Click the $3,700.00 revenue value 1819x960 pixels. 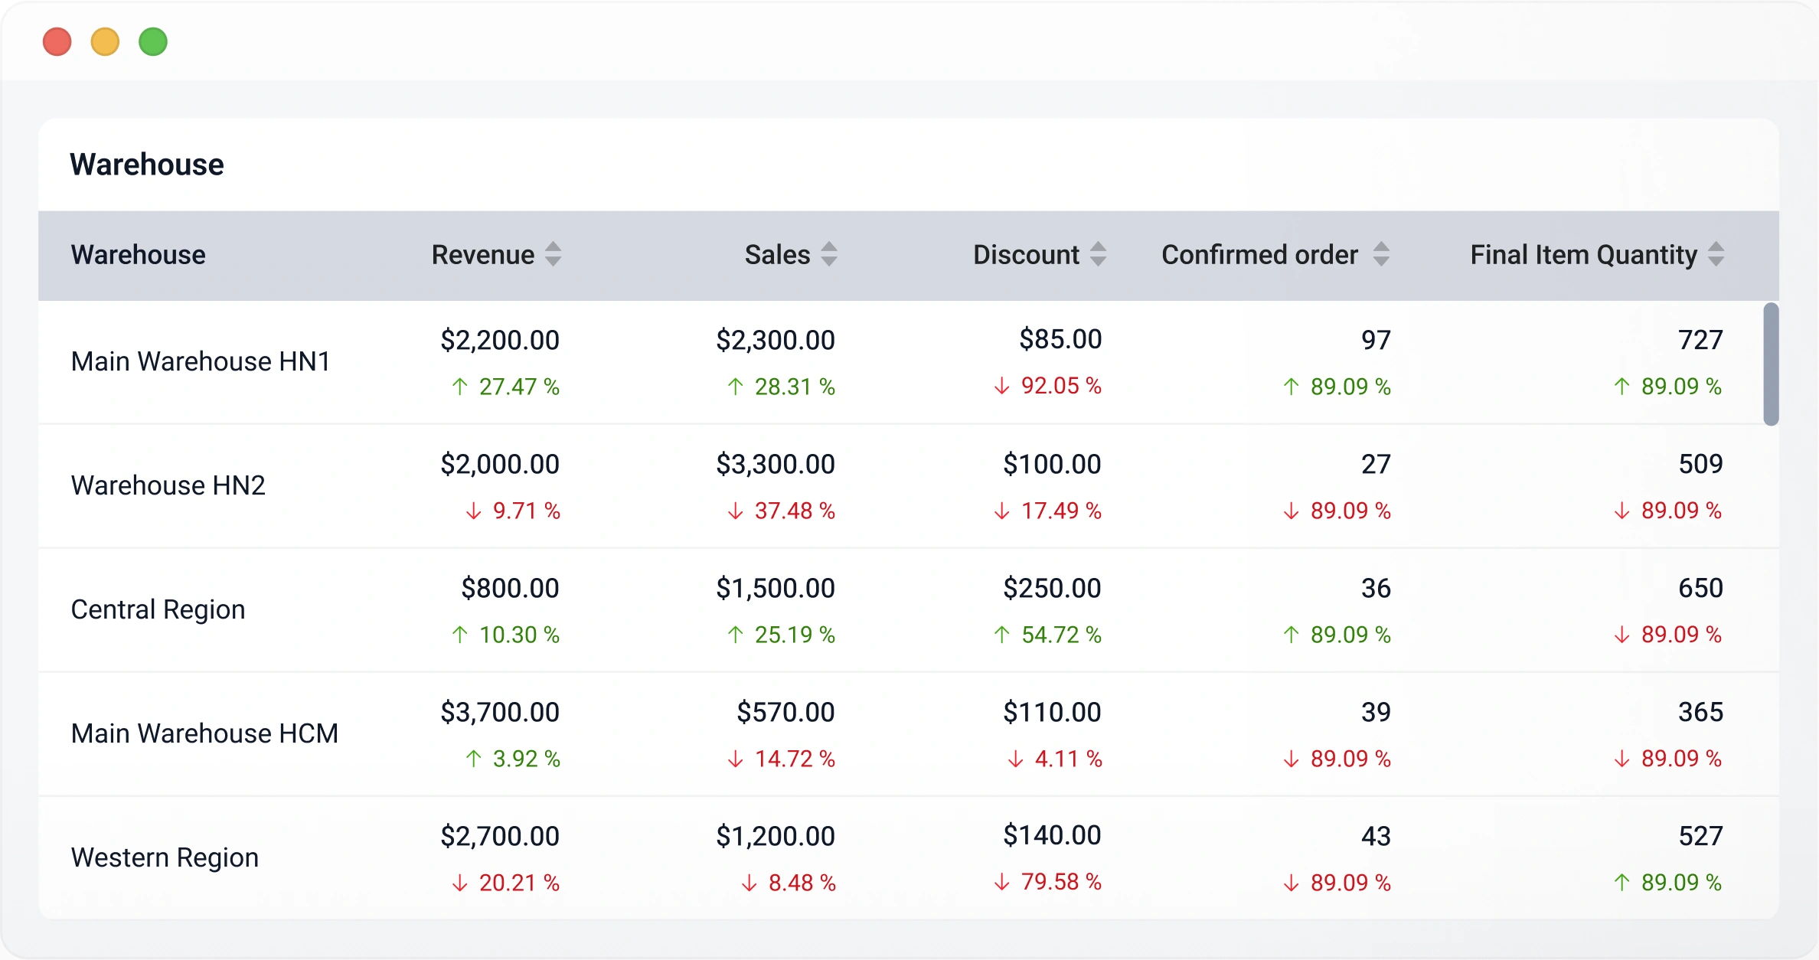point(500,712)
